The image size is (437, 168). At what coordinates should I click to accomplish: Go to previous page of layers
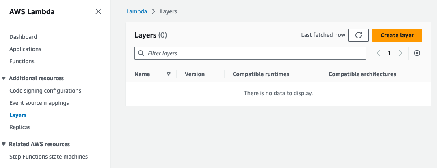[x=378, y=53]
